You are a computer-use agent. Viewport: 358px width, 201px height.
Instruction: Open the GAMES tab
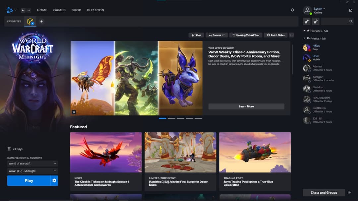(x=59, y=10)
